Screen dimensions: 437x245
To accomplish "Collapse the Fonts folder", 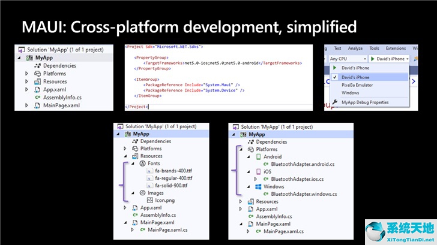I will point(133,164).
